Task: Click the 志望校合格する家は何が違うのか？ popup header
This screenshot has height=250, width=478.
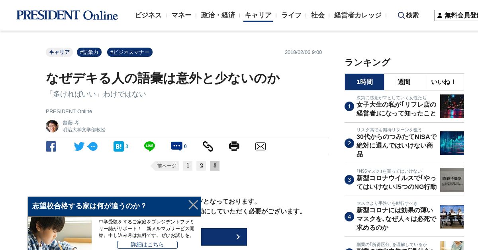Action: pos(90,206)
